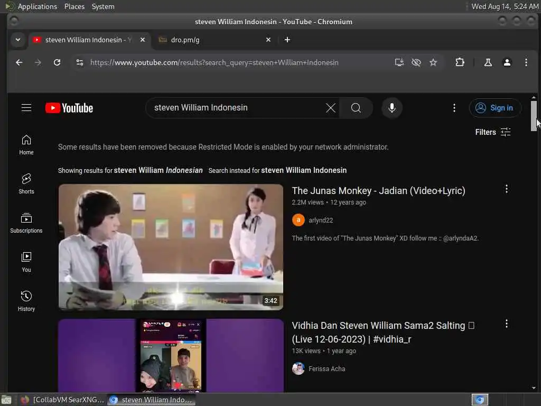
Task: Toggle the crossed-eye tracking protection icon
Action: coord(416,62)
